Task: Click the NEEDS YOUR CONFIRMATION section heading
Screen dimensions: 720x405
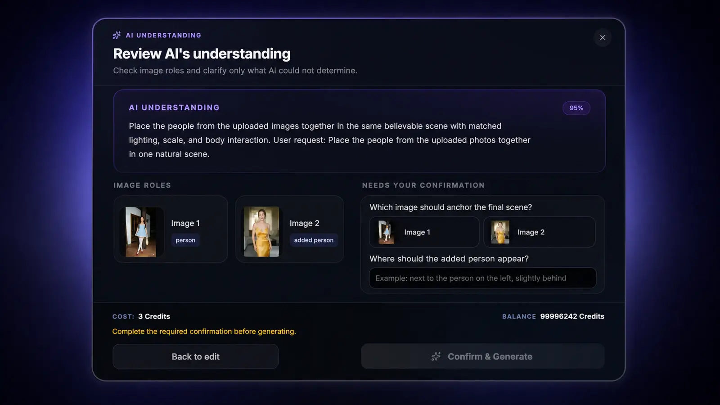Action: coord(423,185)
